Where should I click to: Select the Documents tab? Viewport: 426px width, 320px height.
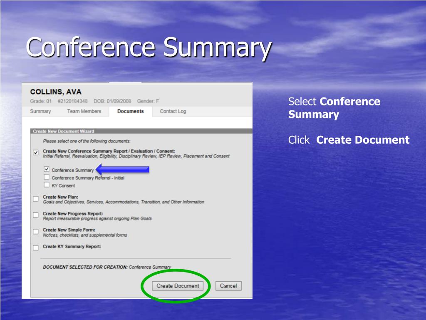coord(130,111)
